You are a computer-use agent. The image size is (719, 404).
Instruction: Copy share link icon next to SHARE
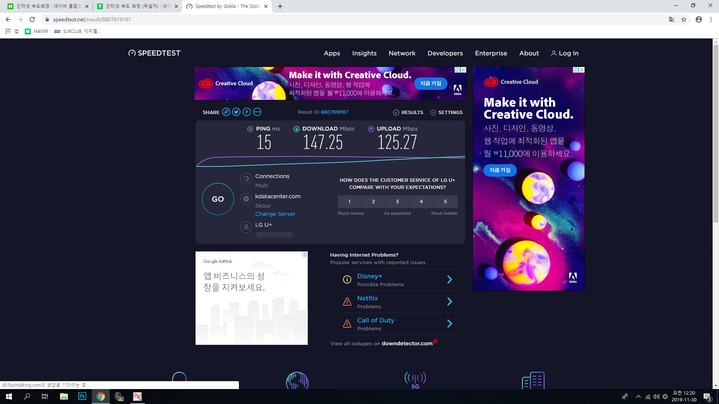click(226, 112)
